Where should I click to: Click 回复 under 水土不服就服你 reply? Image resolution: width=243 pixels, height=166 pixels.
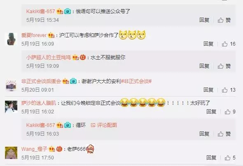coord(204,66)
